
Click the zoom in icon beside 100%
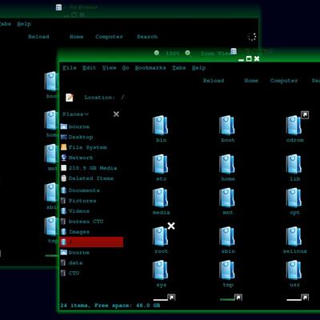(187, 53)
